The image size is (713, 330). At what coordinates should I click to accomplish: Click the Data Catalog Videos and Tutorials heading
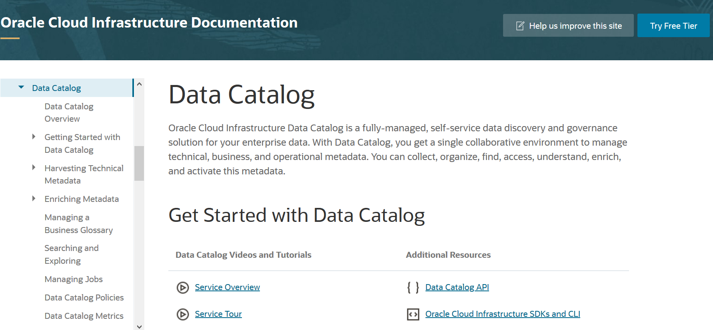click(x=244, y=255)
